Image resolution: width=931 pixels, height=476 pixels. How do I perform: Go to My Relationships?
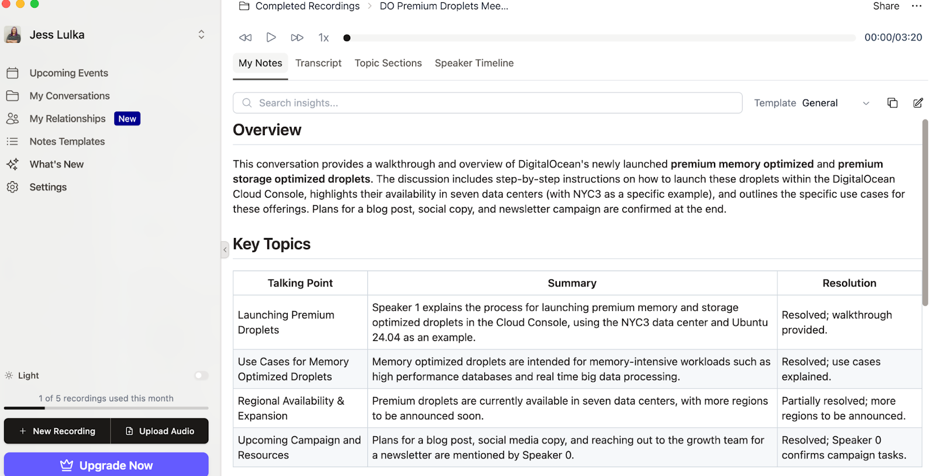[67, 119]
